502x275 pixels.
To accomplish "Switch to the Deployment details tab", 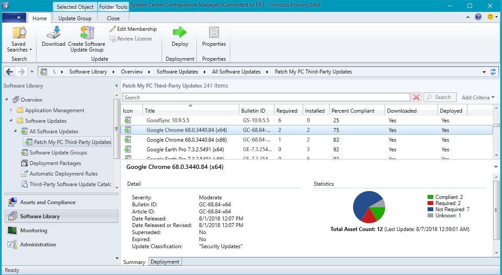I will pyautogui.click(x=165, y=261).
